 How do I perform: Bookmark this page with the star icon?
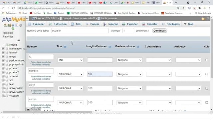[x=183, y=8]
